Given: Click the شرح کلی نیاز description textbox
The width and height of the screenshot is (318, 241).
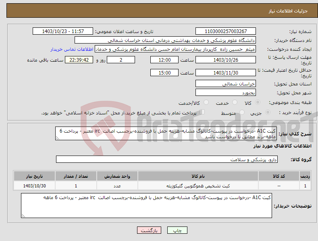Looking at the screenshot, I should click(166, 133).
